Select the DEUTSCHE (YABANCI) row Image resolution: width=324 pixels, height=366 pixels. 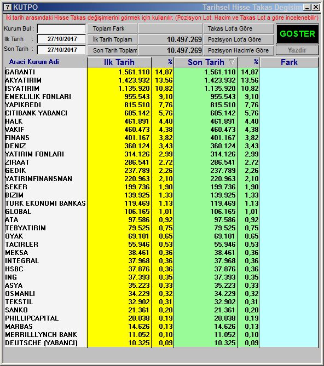click(41, 343)
